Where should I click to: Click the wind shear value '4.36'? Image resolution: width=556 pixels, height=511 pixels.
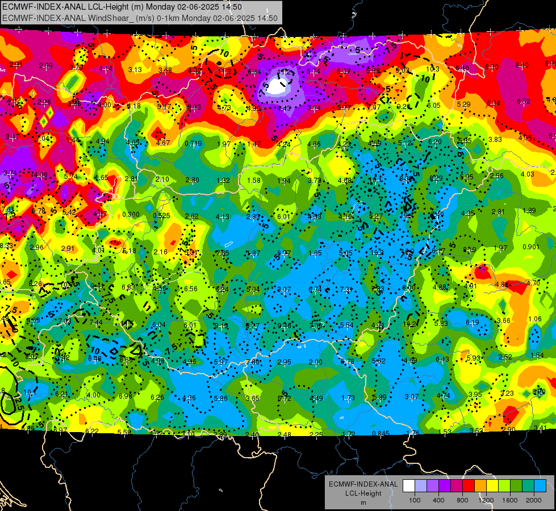point(189,398)
